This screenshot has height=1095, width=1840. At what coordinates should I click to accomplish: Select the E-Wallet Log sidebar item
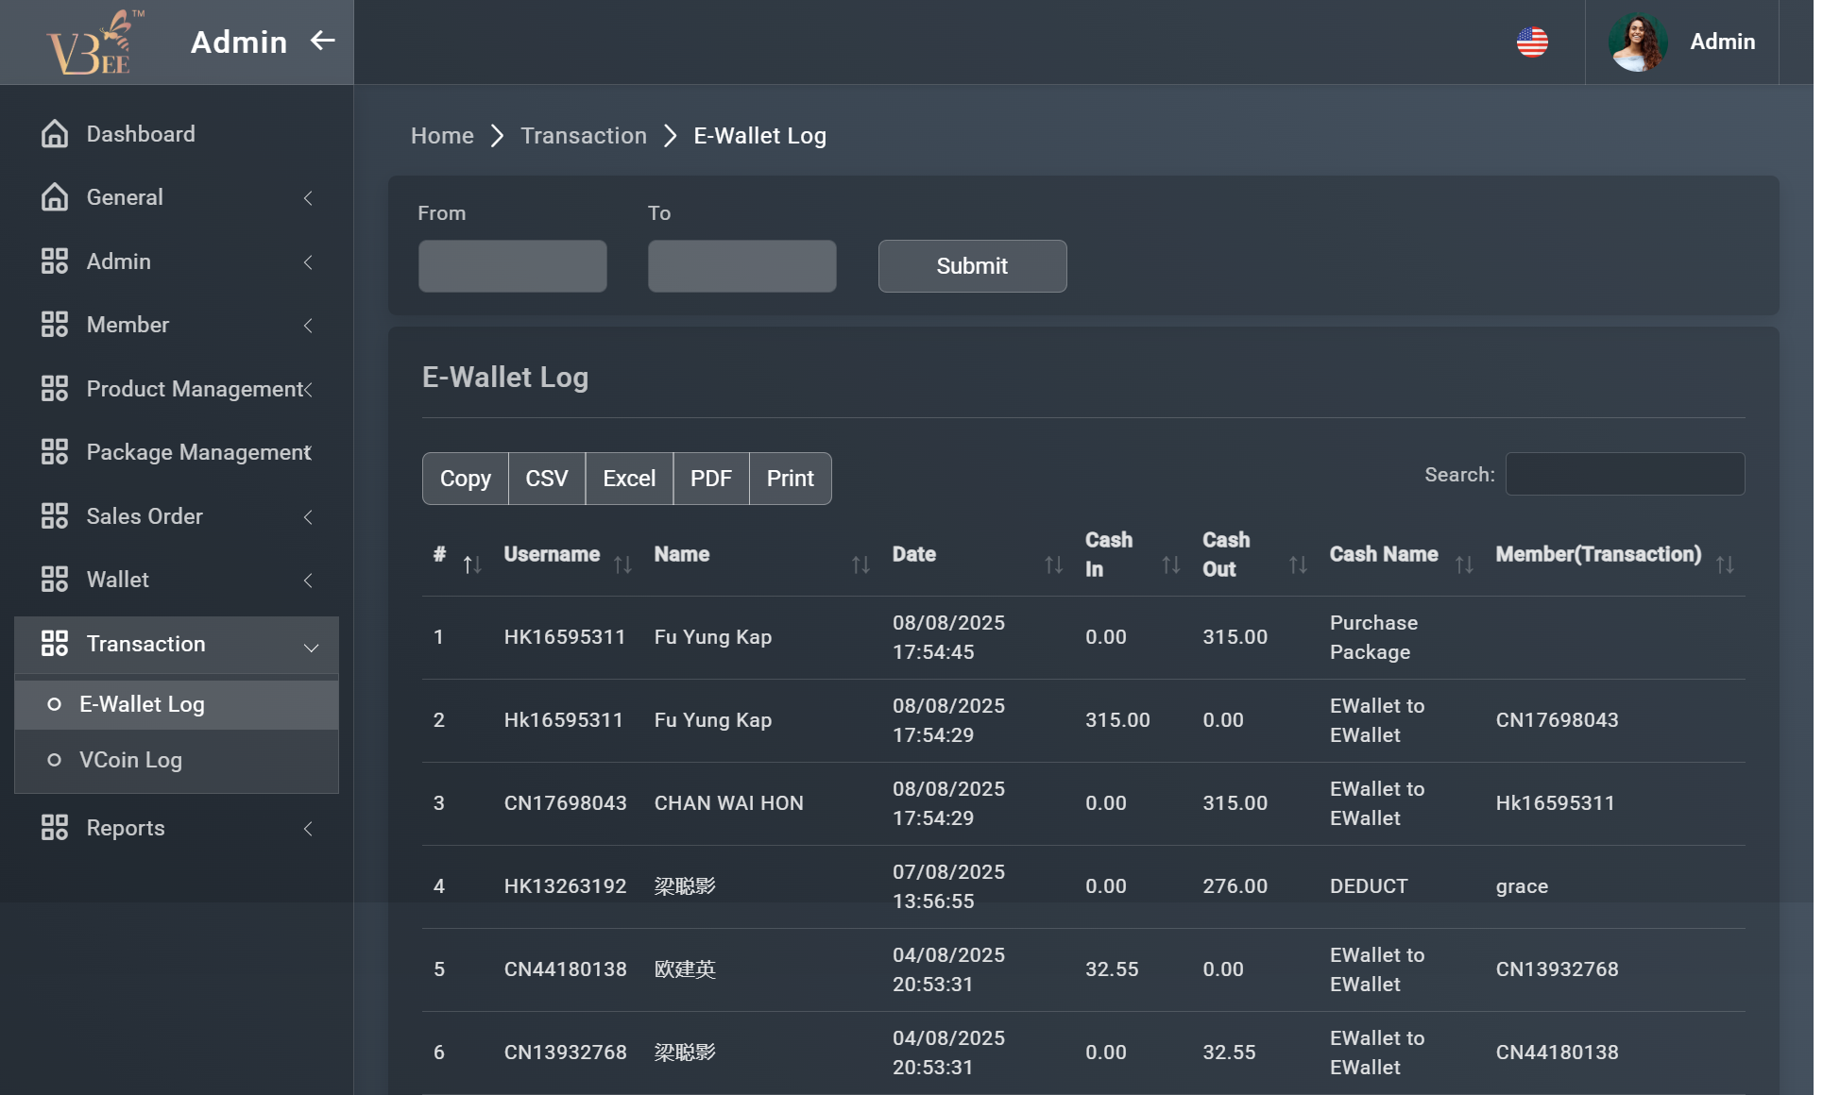142,704
